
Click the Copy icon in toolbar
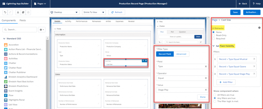[23, 12]
